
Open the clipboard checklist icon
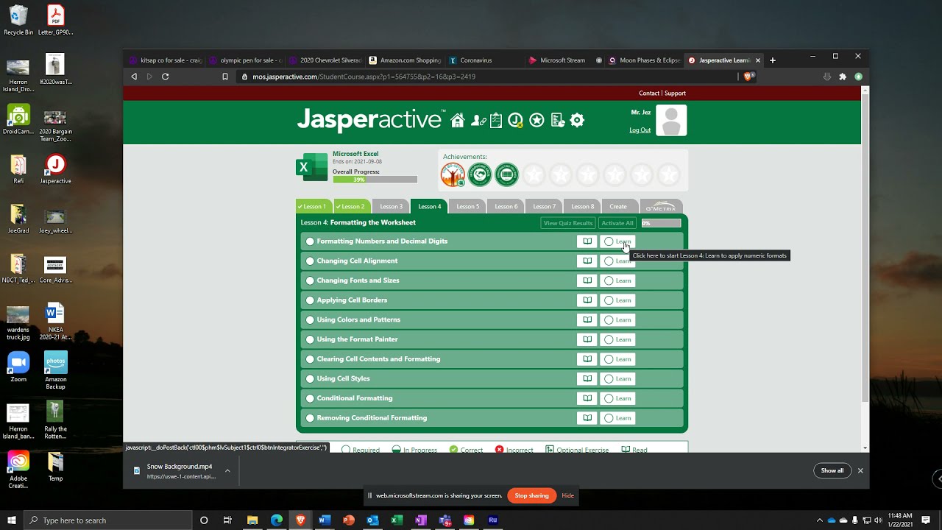pyautogui.click(x=496, y=121)
